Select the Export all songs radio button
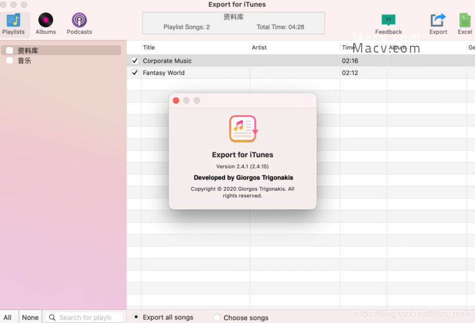The height and width of the screenshot is (323, 475). click(136, 317)
